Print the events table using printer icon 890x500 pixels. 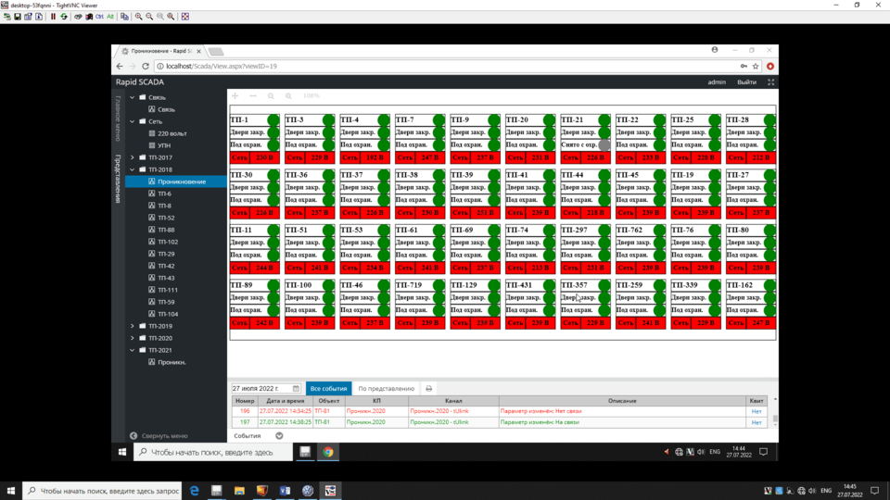[x=428, y=389]
